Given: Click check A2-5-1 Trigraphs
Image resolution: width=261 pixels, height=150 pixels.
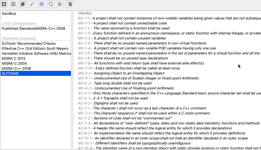Looking at the screenshot, I should point(113,98).
